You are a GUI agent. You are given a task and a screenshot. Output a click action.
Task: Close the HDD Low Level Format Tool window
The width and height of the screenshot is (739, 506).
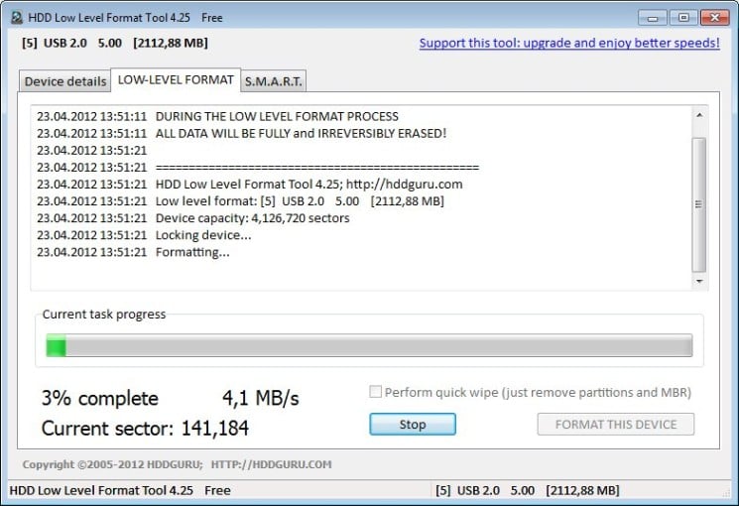point(715,18)
